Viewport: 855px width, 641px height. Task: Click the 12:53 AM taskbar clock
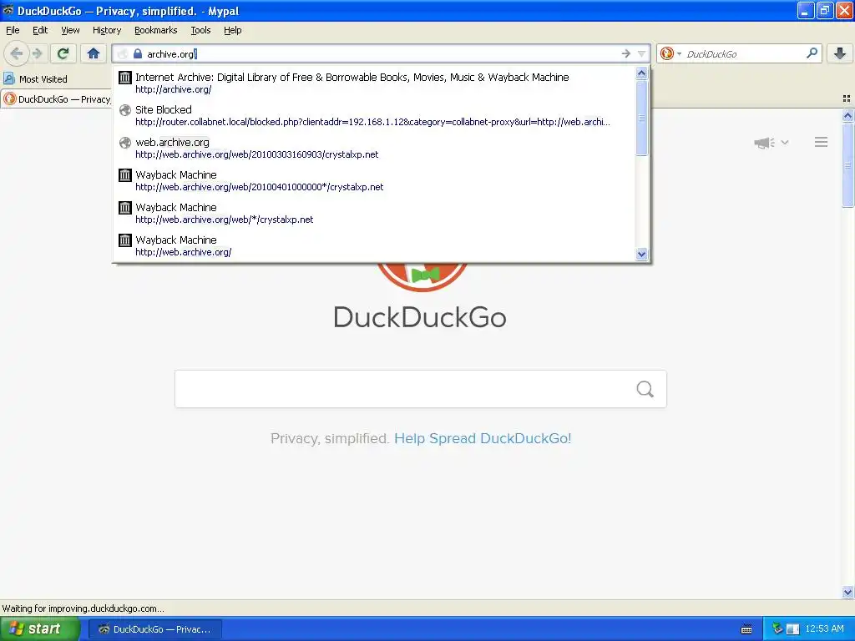coord(824,628)
